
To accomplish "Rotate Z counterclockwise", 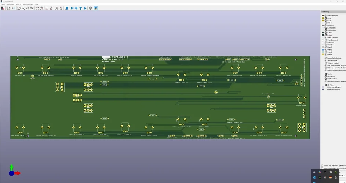I will click(x=61, y=8).
